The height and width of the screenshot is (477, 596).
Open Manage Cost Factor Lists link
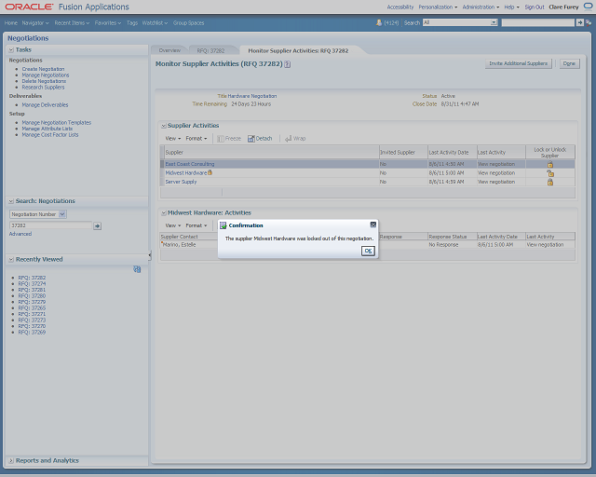[49, 135]
